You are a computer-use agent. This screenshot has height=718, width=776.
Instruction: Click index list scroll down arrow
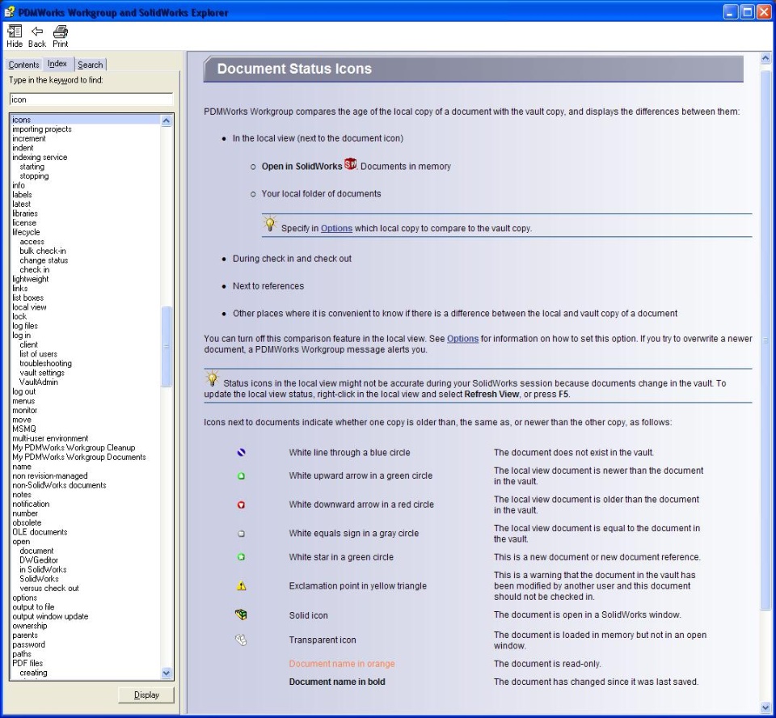(167, 673)
